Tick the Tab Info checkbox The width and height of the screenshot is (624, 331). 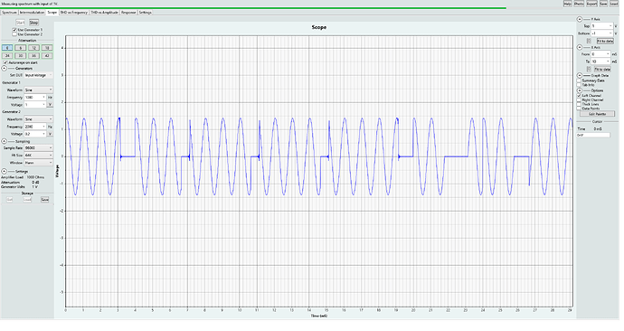click(x=579, y=85)
